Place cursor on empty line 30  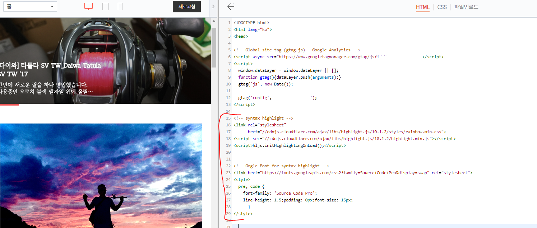click(x=384, y=220)
